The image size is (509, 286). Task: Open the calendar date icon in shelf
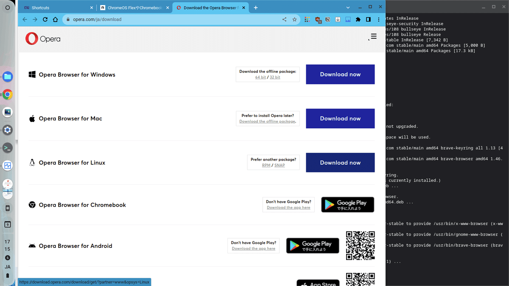coord(7,225)
